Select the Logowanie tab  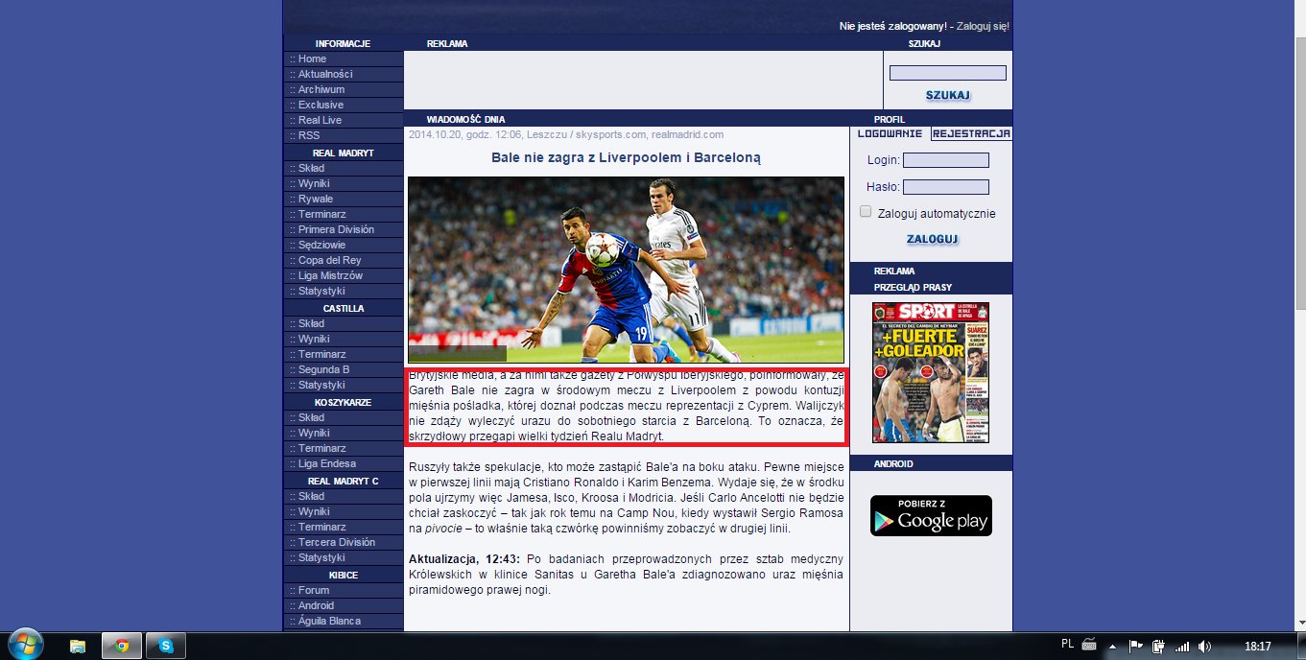coord(890,134)
